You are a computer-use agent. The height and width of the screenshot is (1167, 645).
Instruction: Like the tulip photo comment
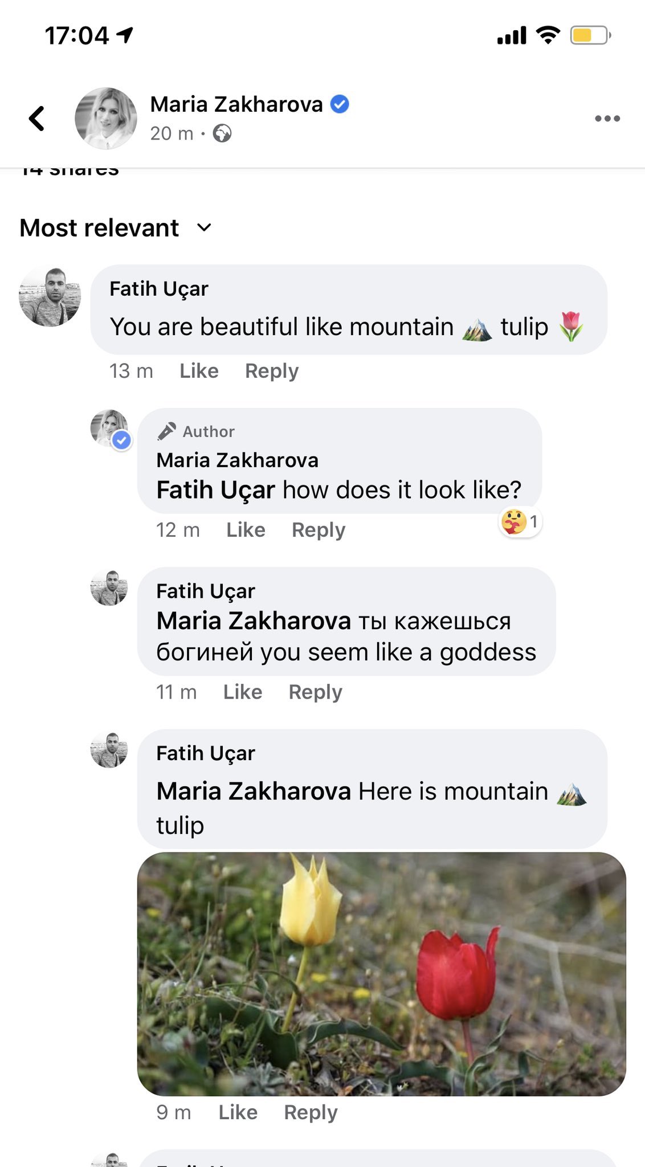[238, 1112]
